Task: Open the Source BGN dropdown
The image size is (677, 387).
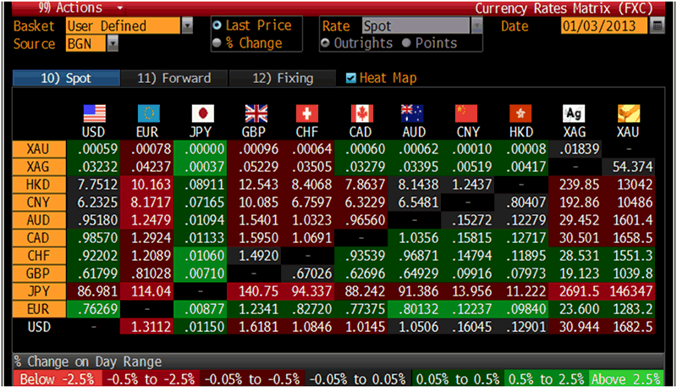Action: tap(113, 43)
